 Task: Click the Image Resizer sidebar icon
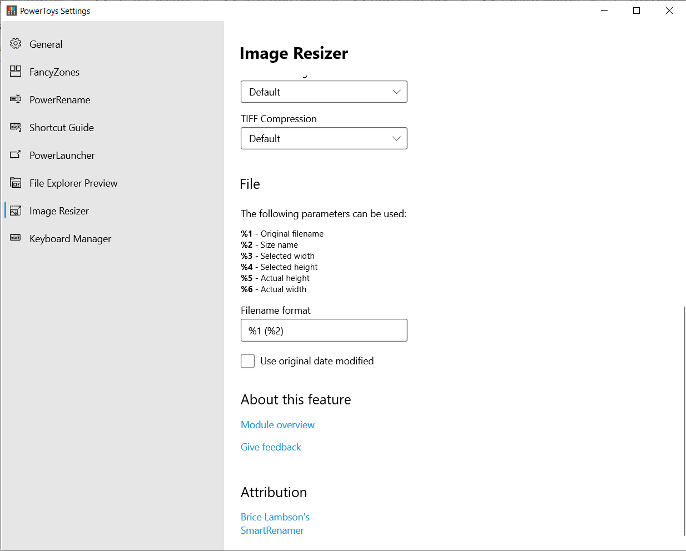(16, 211)
